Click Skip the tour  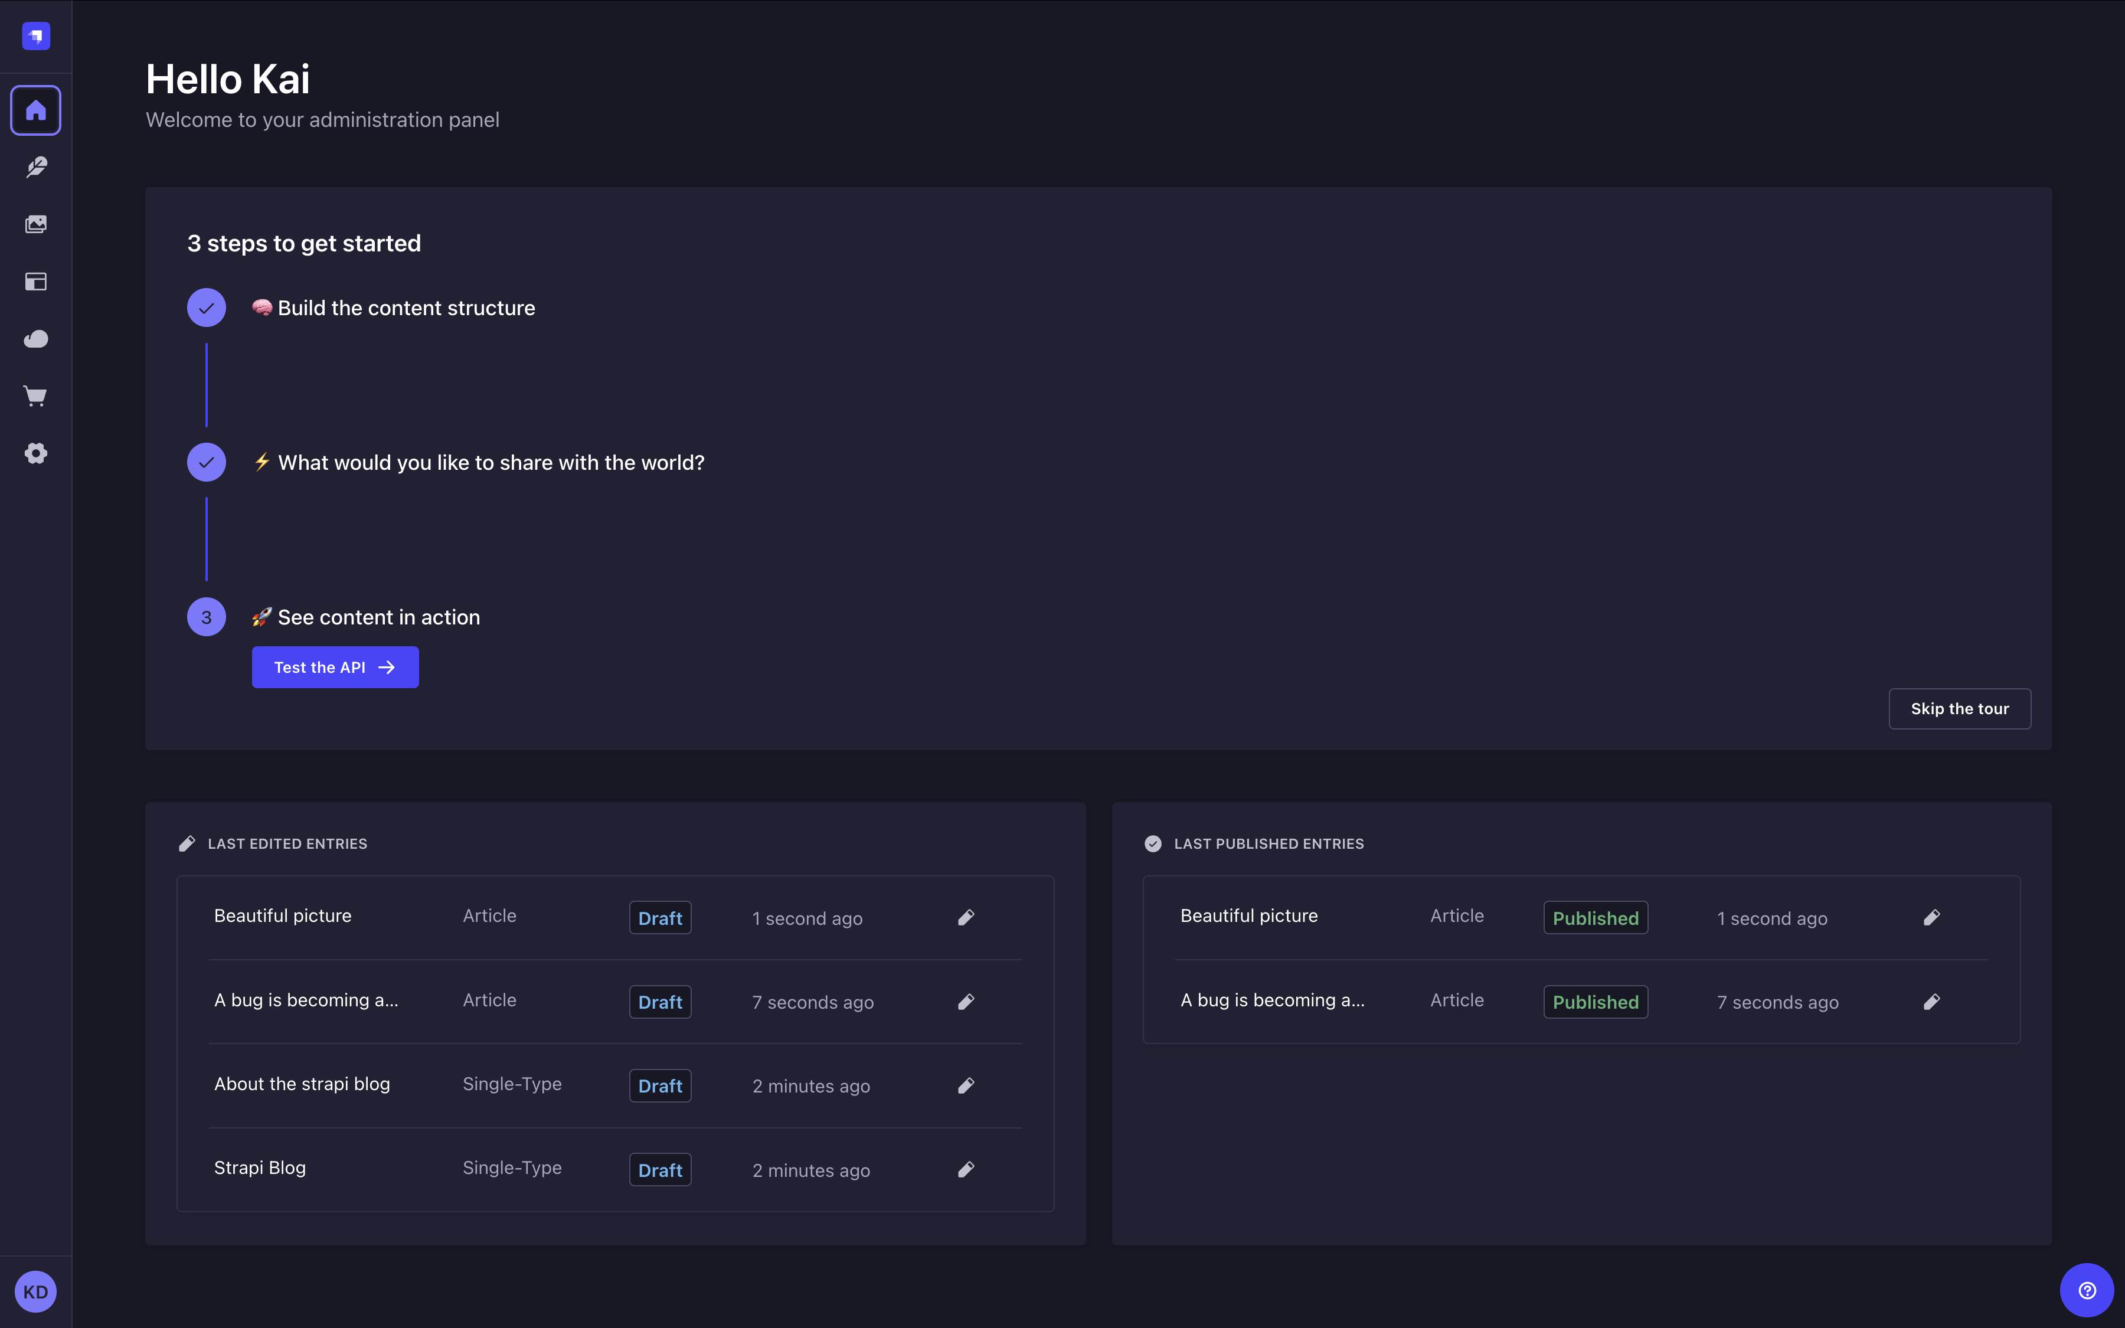(1959, 708)
